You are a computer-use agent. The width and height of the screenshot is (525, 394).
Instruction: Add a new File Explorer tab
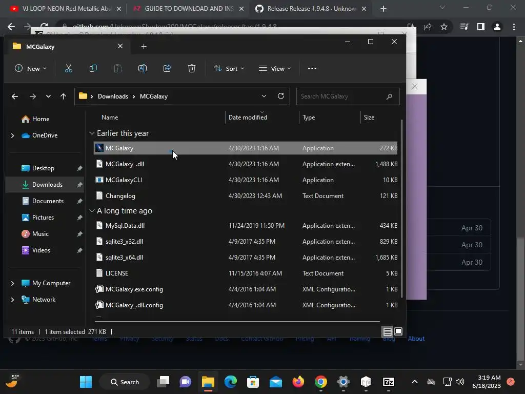pos(144,47)
